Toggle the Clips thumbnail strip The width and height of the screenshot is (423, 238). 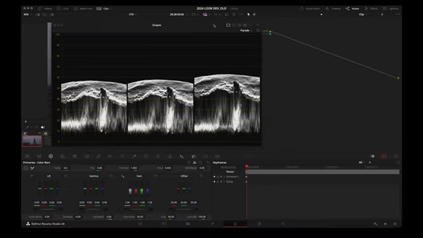pos(103,9)
